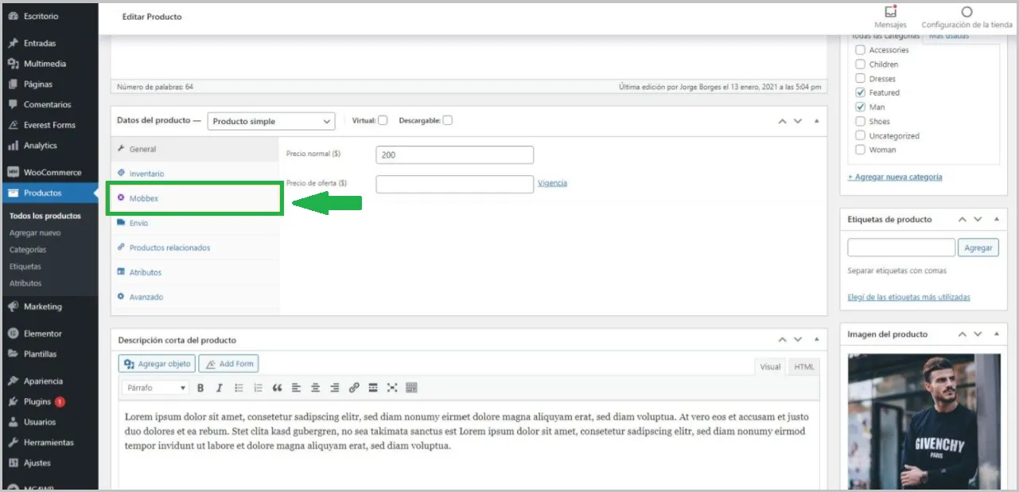Toggle the extra toolbar row
The height and width of the screenshot is (492, 1019).
click(x=411, y=388)
